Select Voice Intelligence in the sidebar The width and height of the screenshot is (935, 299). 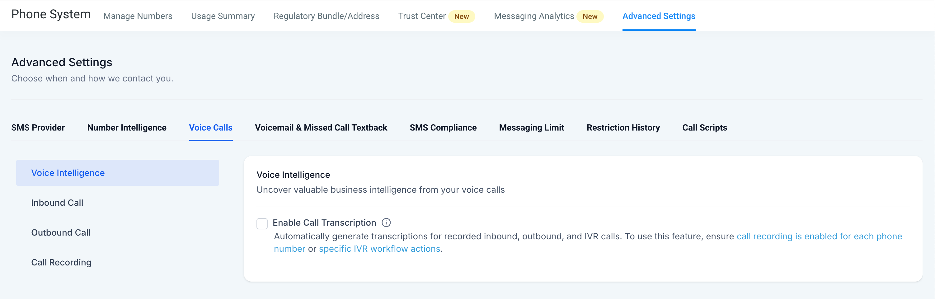(x=68, y=173)
